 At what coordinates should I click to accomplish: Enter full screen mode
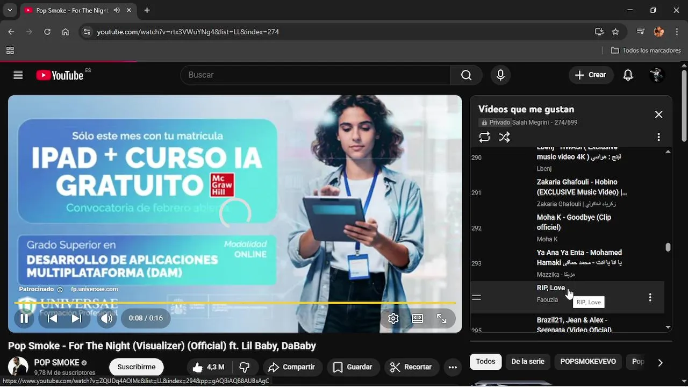point(442,318)
